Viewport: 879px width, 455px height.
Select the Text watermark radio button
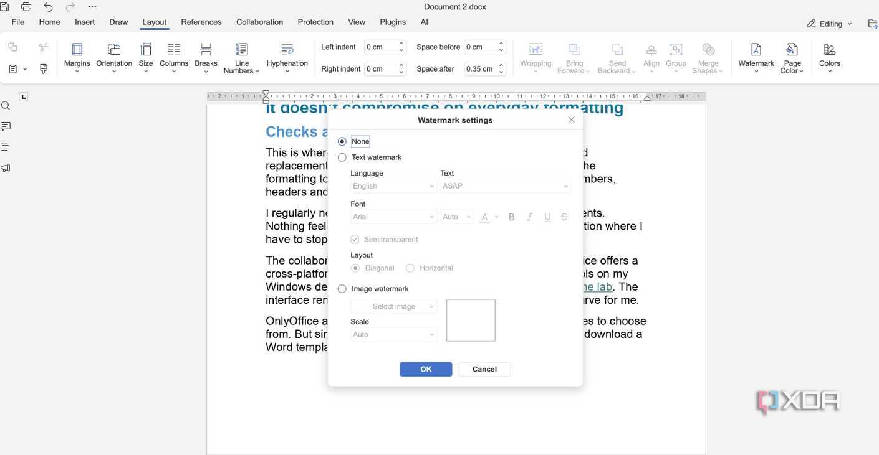(342, 157)
